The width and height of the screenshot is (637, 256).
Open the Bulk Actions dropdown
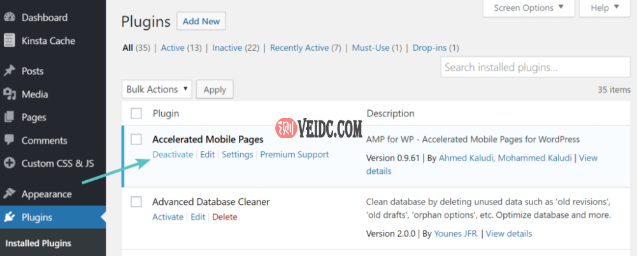157,89
